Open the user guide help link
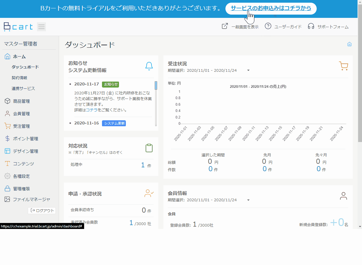The height and width of the screenshot is (265, 362). click(x=283, y=27)
